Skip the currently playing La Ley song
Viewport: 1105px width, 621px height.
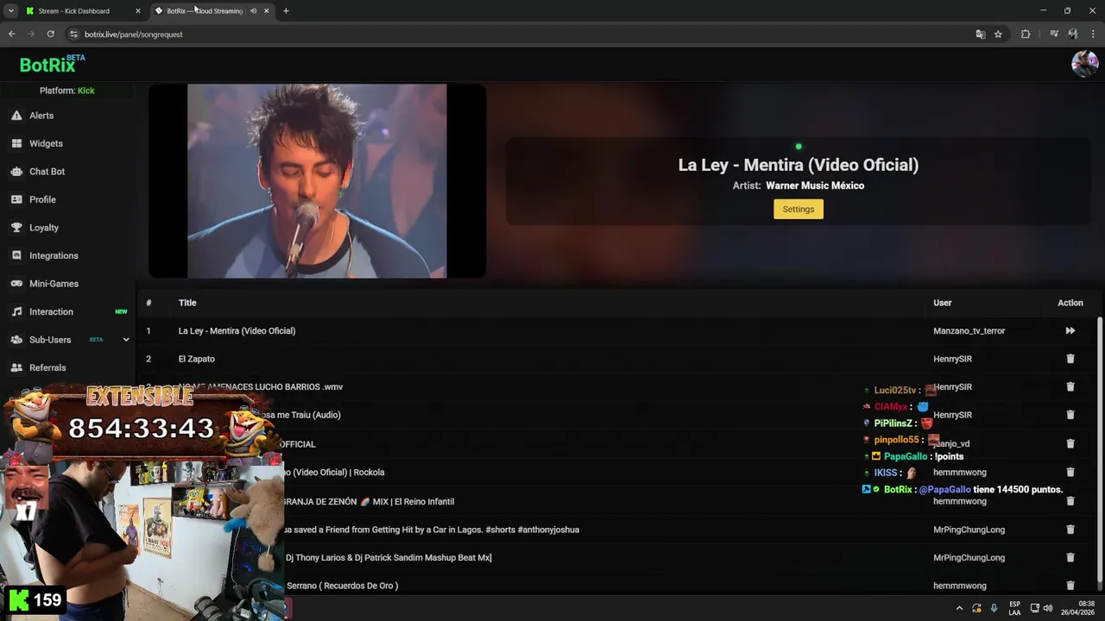click(1070, 330)
